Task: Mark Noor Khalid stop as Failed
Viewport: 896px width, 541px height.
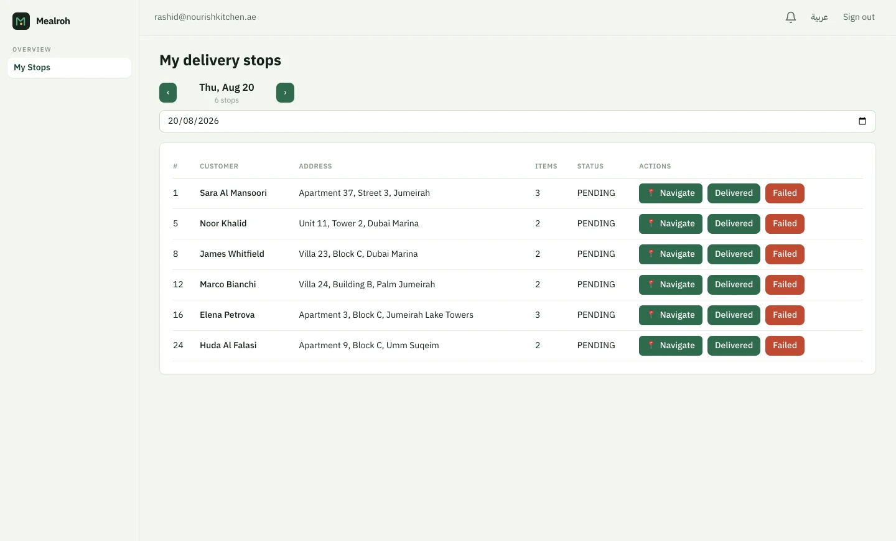Action: coord(785,224)
